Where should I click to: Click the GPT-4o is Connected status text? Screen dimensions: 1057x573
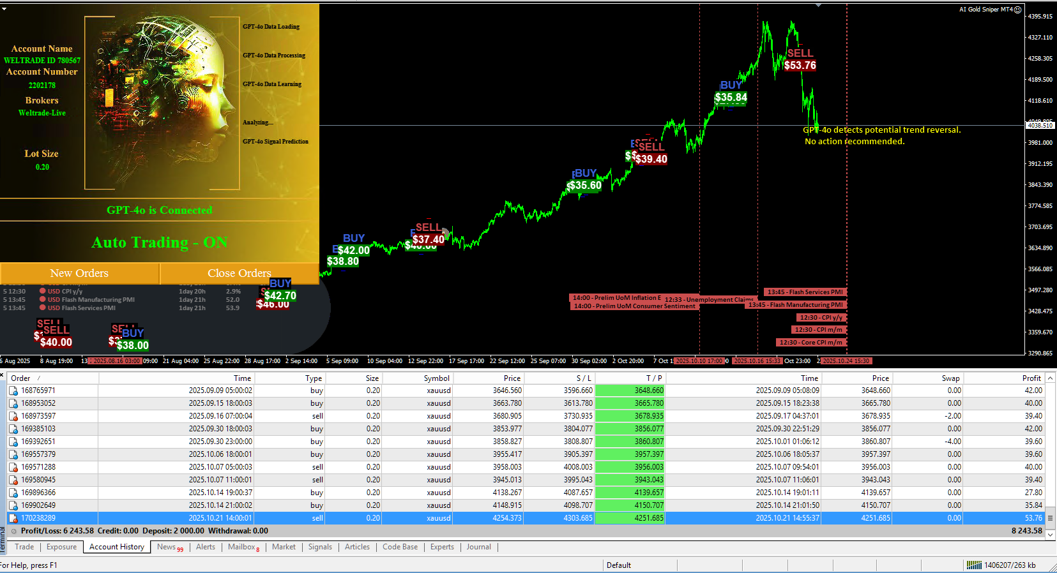tap(159, 210)
